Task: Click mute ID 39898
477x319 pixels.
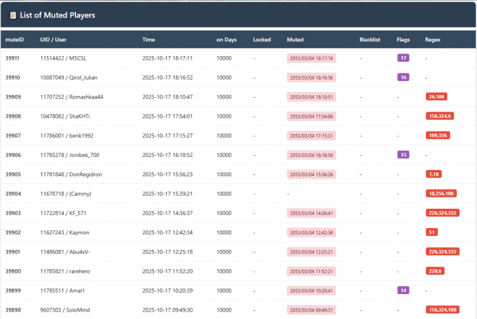Action: [13, 310]
